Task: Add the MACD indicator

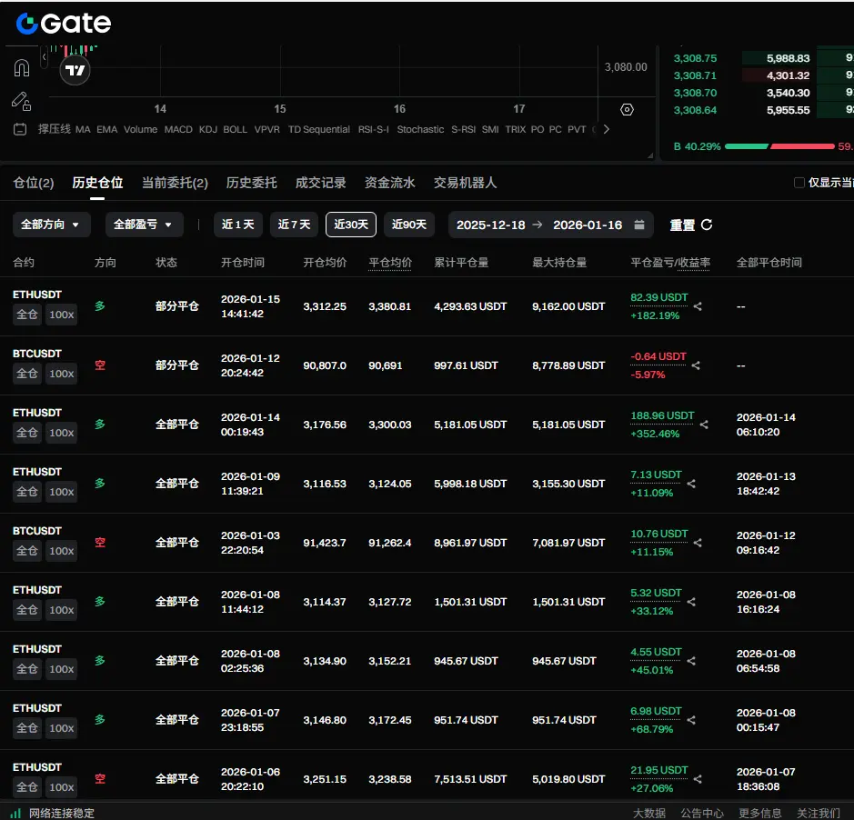Action: pos(178,130)
